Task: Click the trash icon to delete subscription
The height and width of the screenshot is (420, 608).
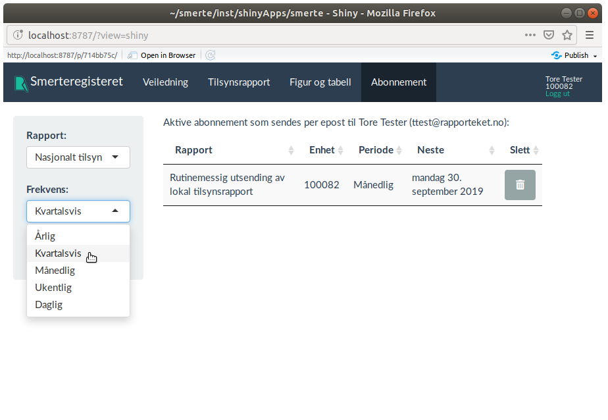Action: (520, 185)
